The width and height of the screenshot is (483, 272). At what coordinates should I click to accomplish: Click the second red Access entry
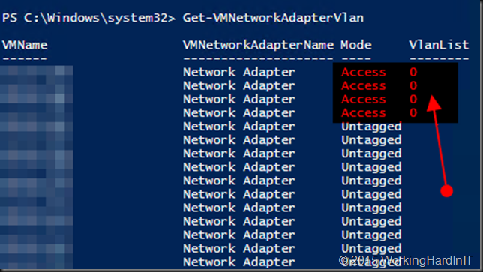[x=364, y=86]
